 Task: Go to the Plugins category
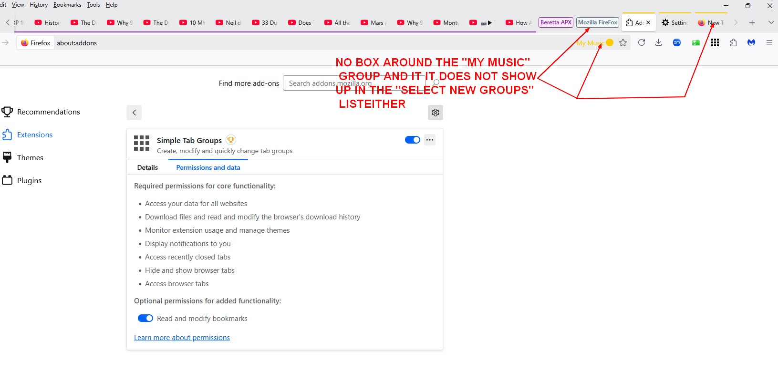[22, 181]
